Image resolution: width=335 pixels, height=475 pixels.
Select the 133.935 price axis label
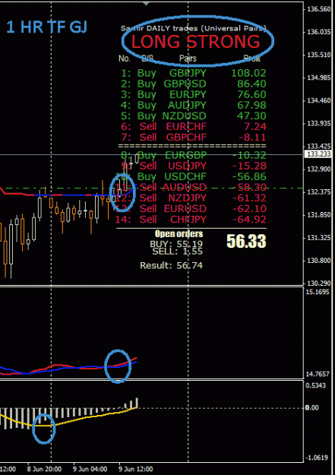318,123
